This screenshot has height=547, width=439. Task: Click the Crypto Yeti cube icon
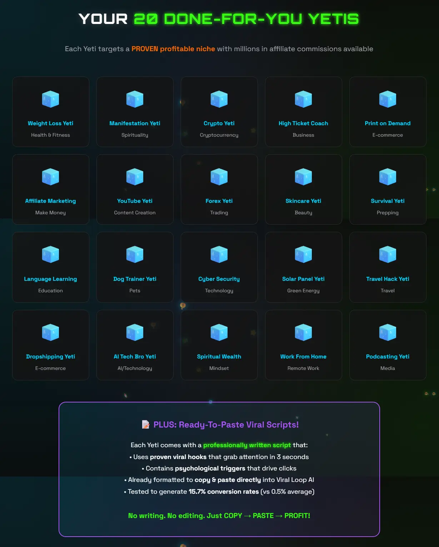219,99
